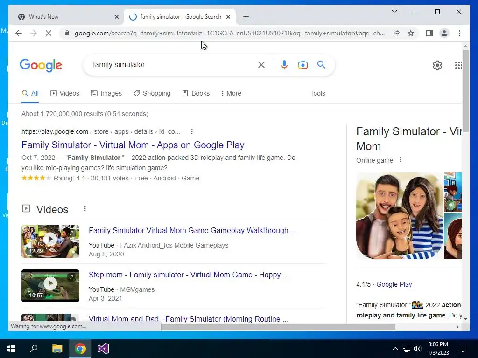Open the Chrome profile avatar

[444, 33]
